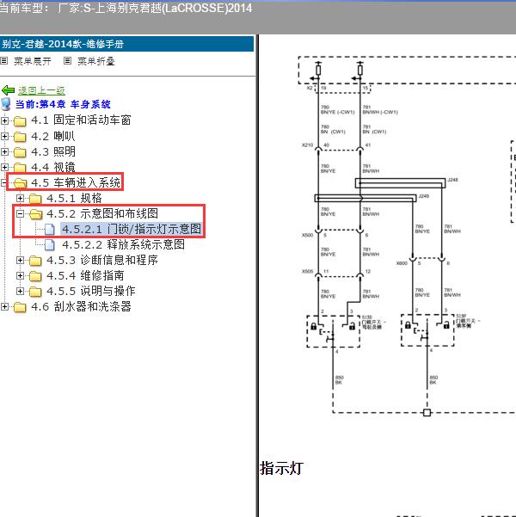Open the 4.5.3 诊断信息和程序 section
The height and width of the screenshot is (517, 516).
pyautogui.click(x=102, y=260)
